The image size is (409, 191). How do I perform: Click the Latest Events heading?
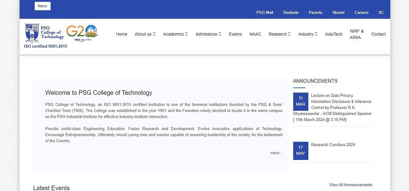(52, 188)
